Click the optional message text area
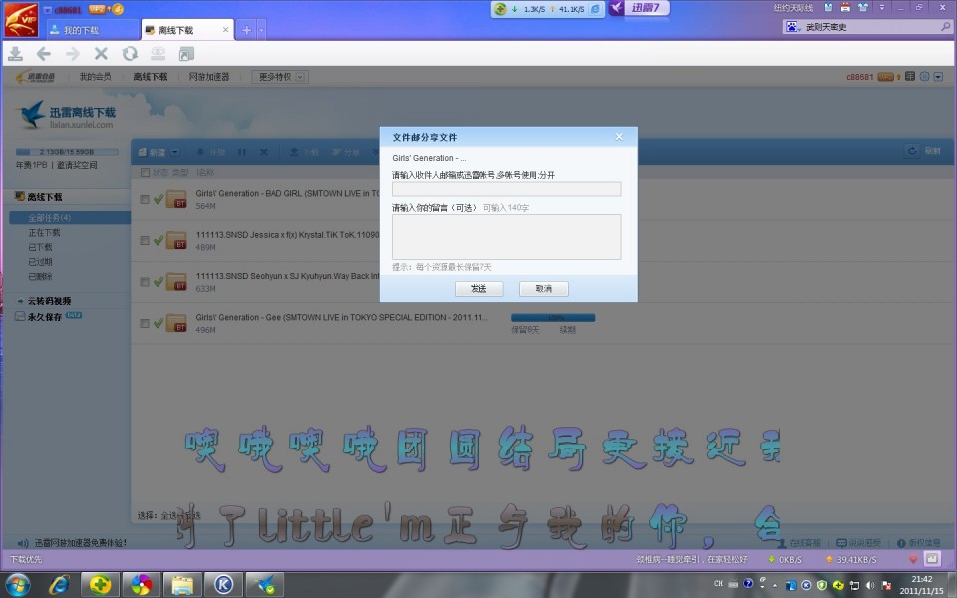This screenshot has width=957, height=598. point(506,237)
